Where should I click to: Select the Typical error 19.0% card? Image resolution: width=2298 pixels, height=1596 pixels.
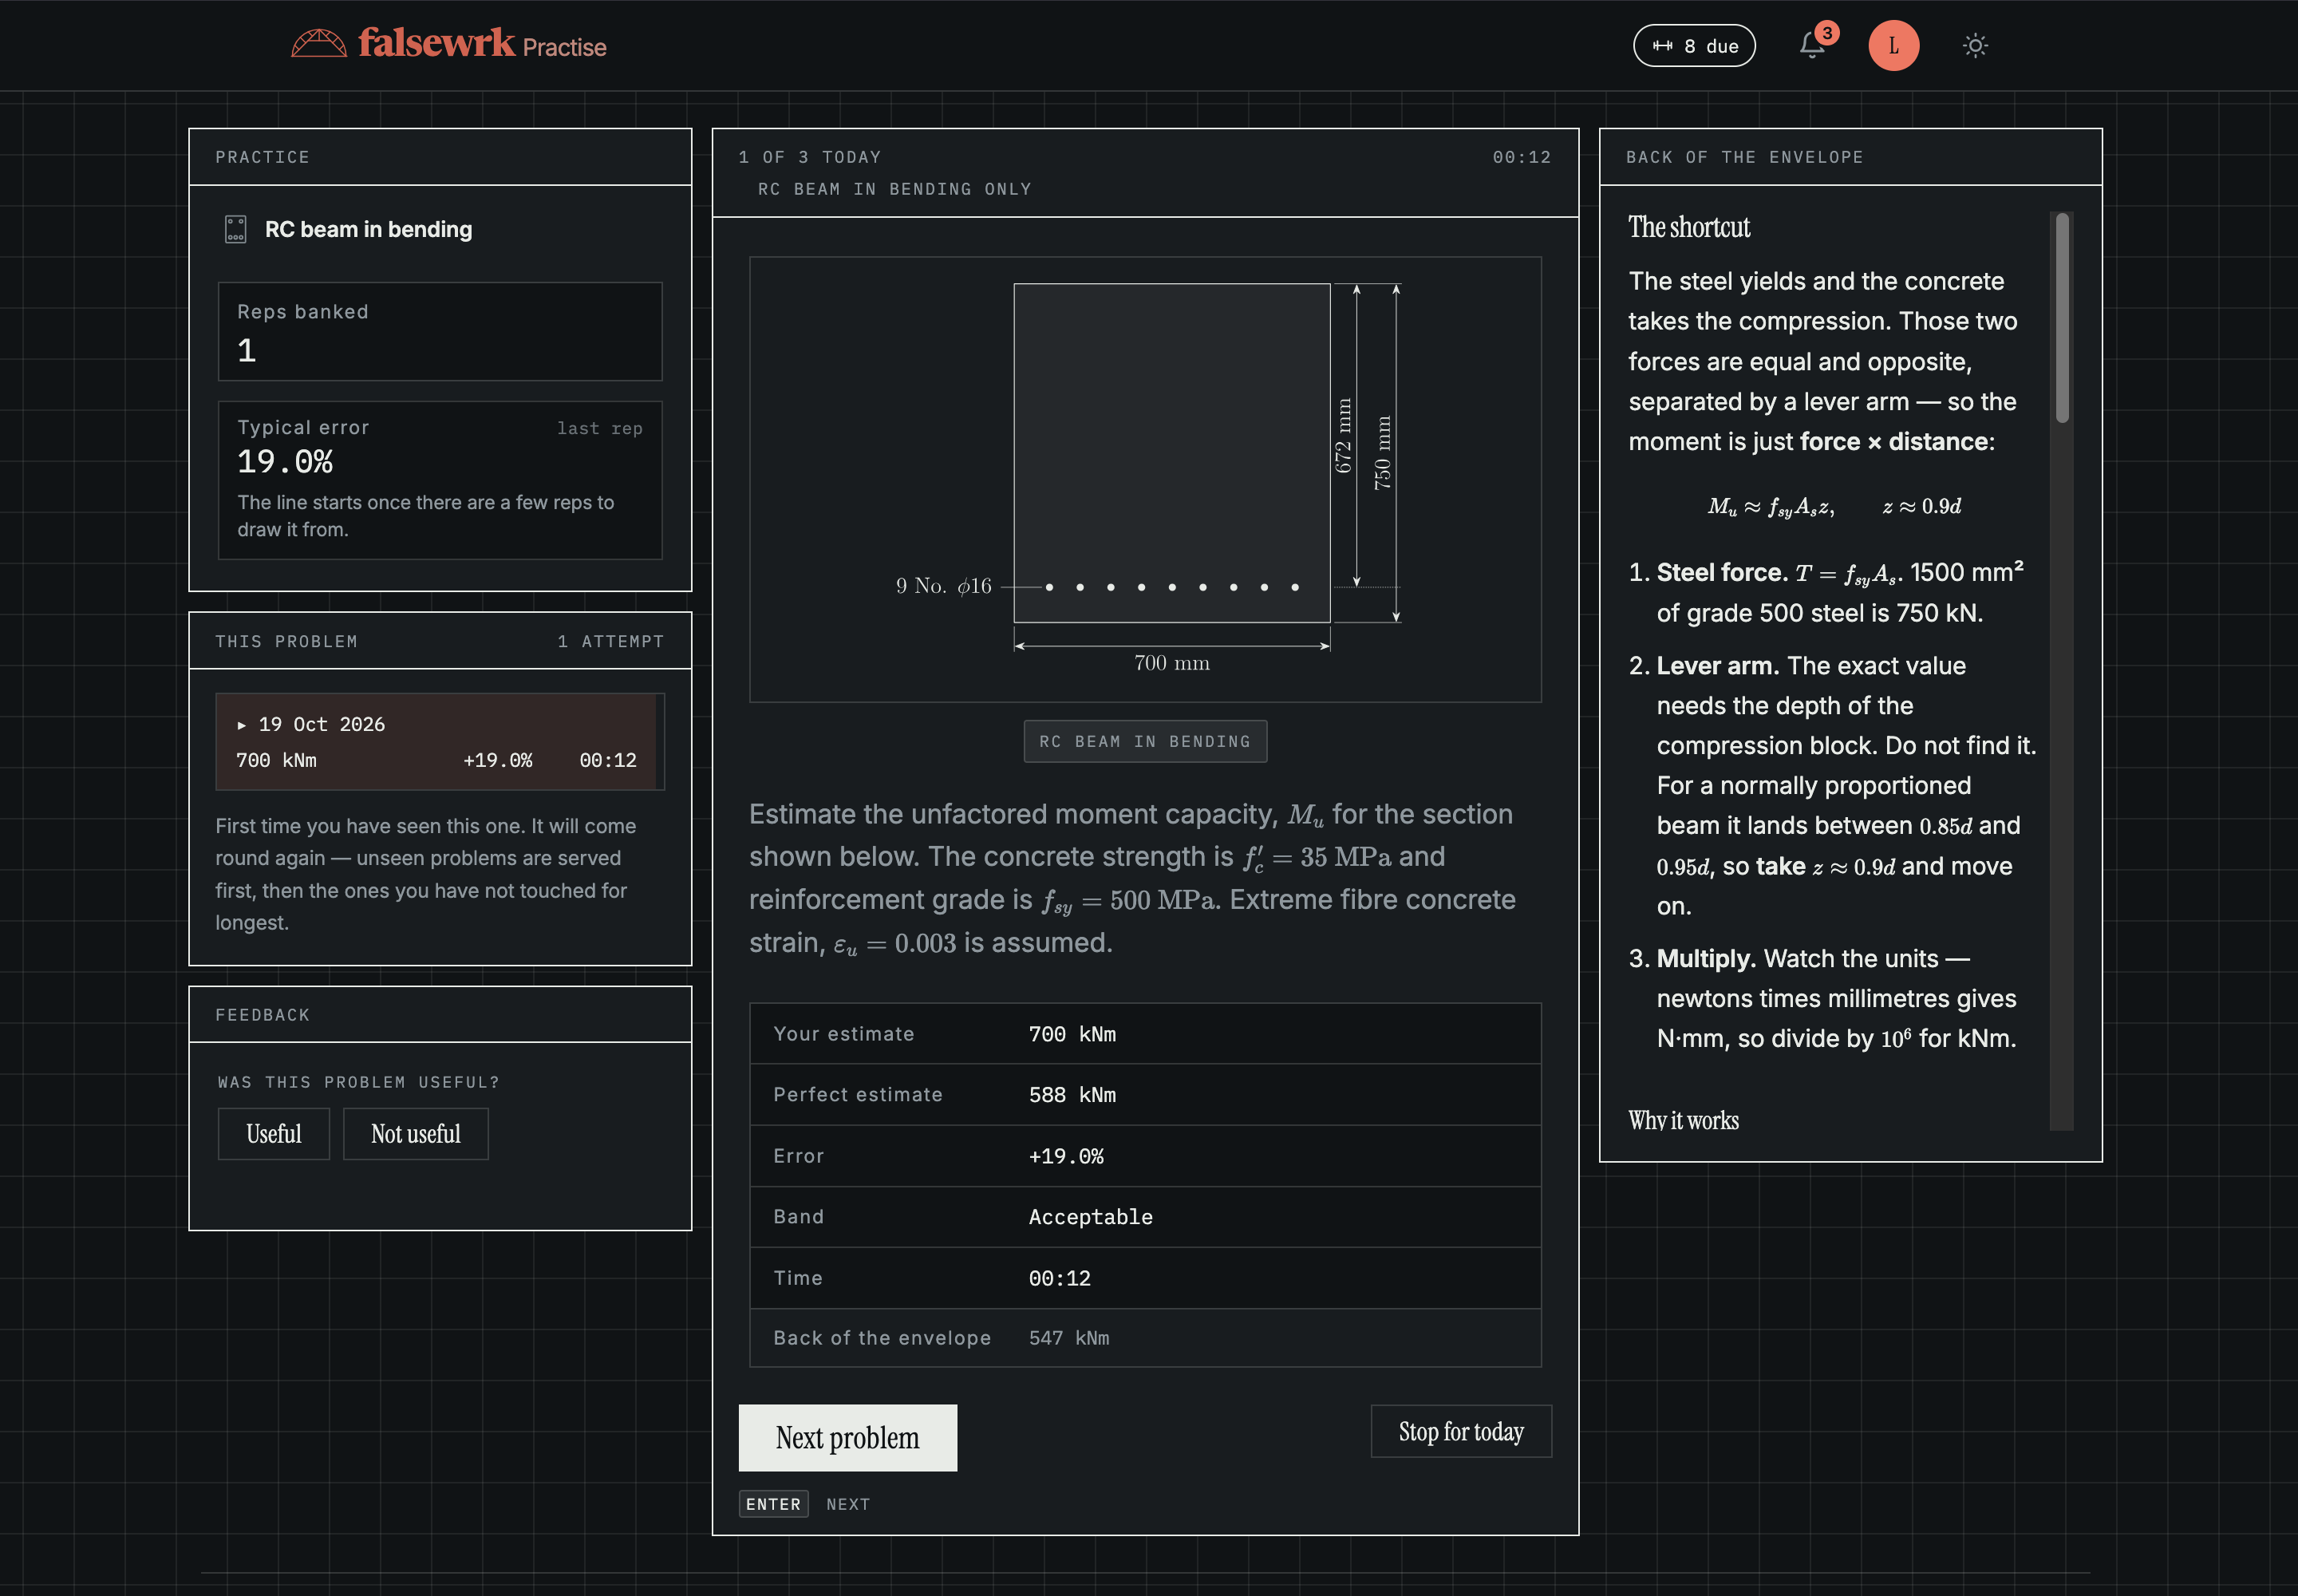(x=440, y=480)
